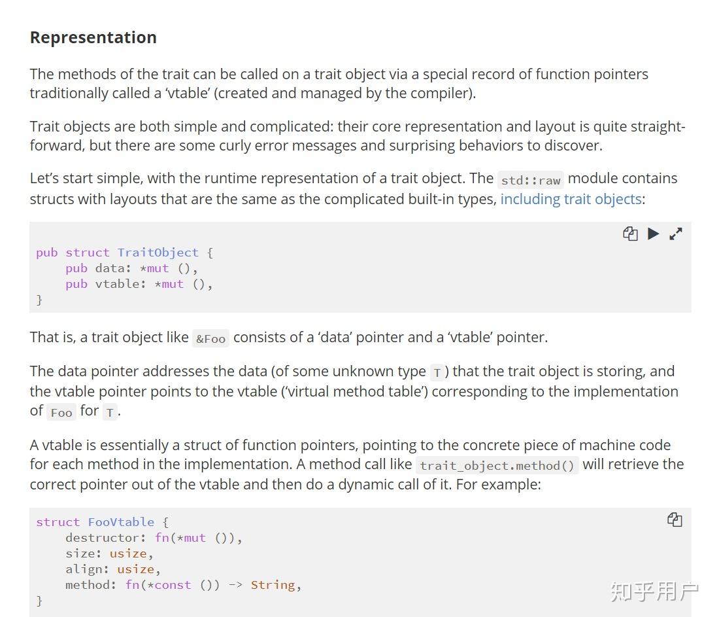This screenshot has height=617, width=719.
Task: Expand the TraitObject code block view
Action: coord(676,234)
